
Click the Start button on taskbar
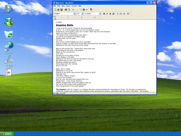7,134
